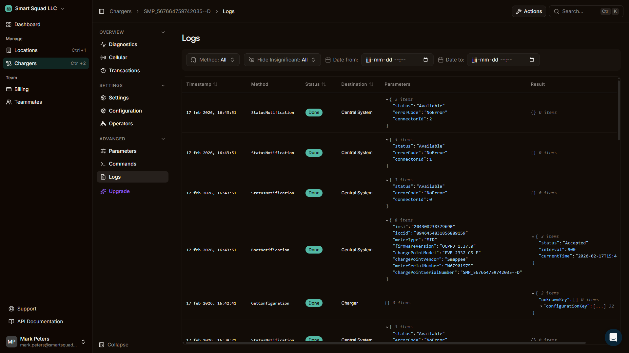The image size is (629, 353).
Task: Click the search magnifier icon
Action: pyautogui.click(x=556, y=11)
